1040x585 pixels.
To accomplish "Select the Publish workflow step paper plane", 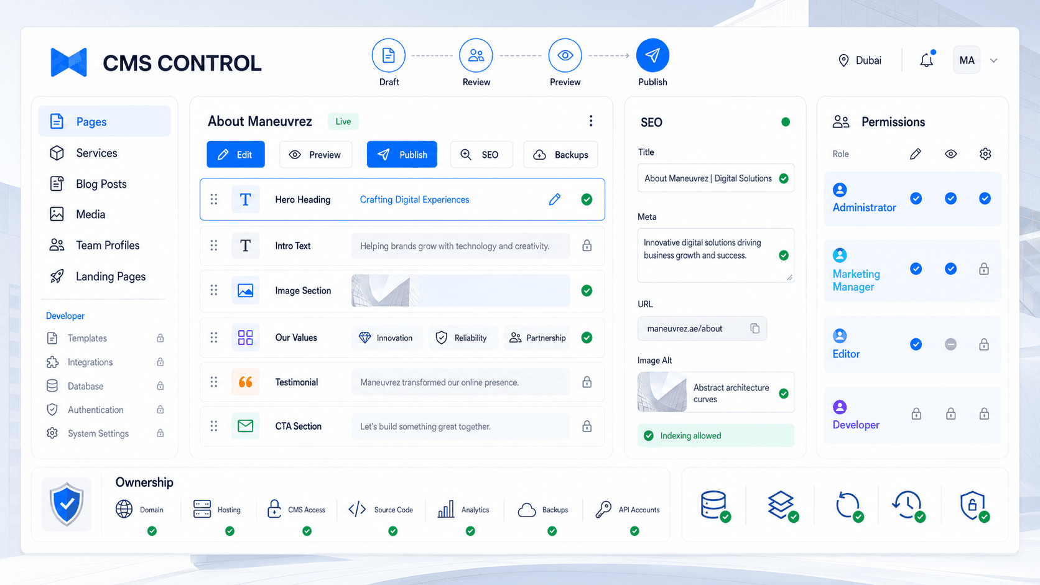I will pyautogui.click(x=652, y=55).
